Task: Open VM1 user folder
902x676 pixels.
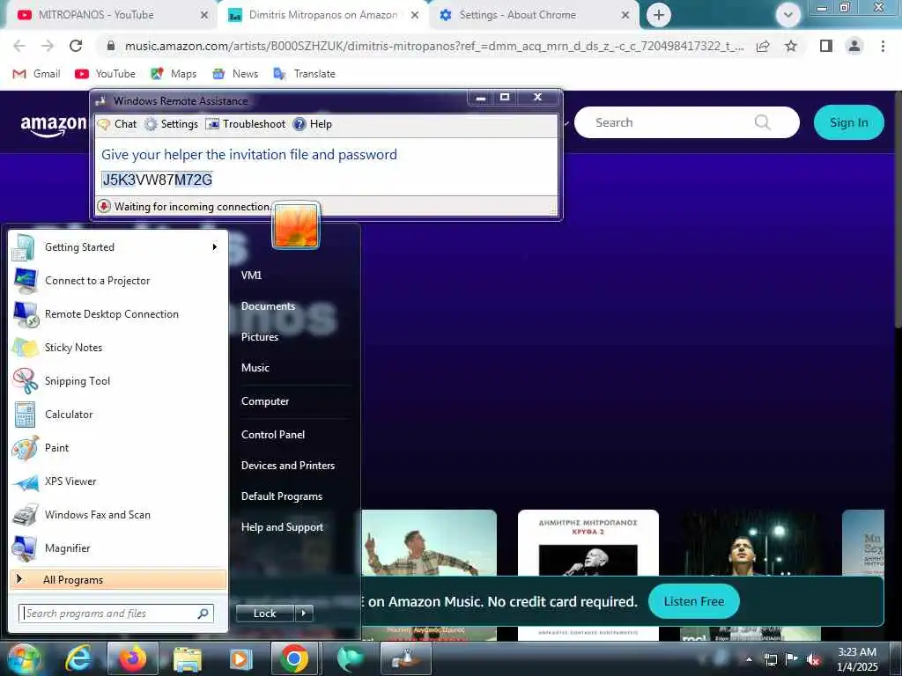Action: (251, 276)
